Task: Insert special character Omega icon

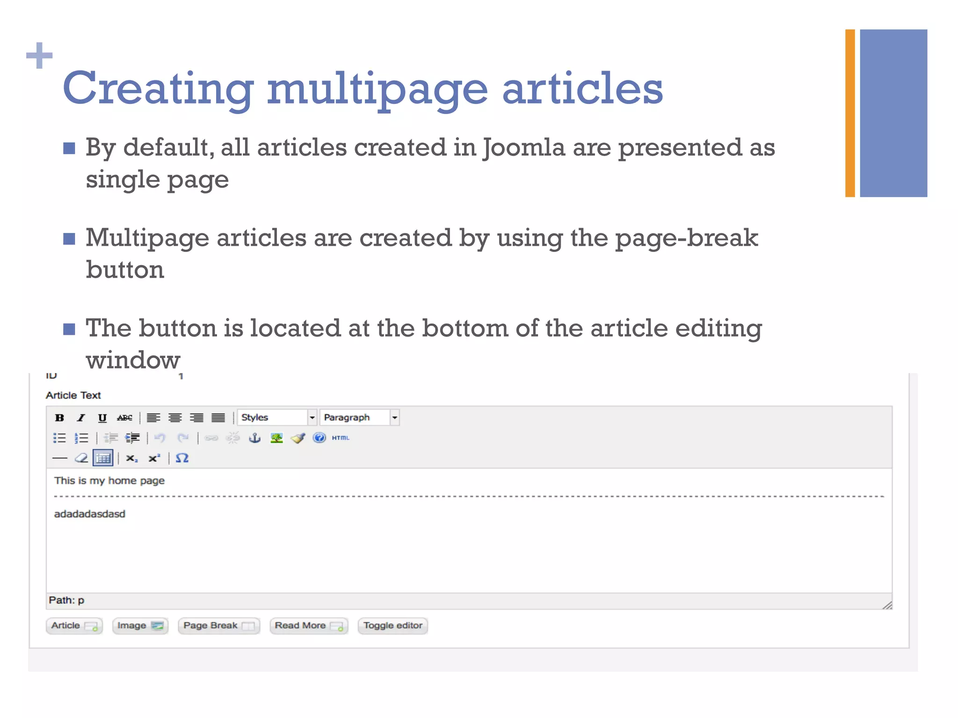Action: 182,458
